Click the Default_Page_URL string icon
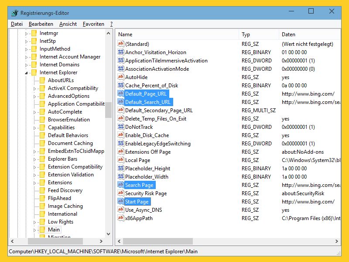349x262 pixels. click(x=121, y=93)
